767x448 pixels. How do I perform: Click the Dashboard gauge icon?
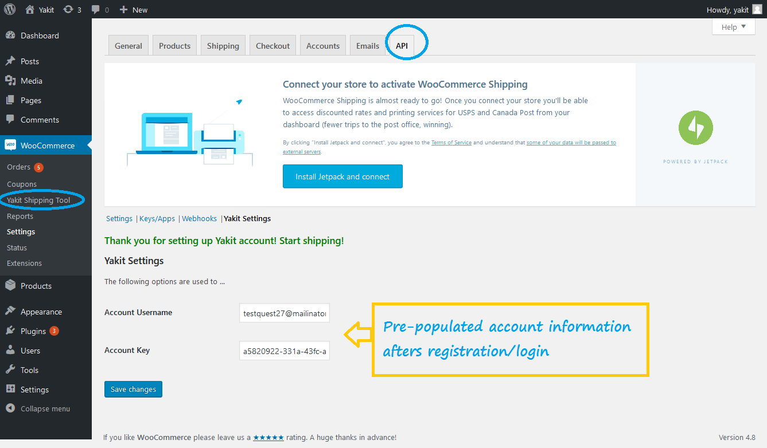point(10,36)
